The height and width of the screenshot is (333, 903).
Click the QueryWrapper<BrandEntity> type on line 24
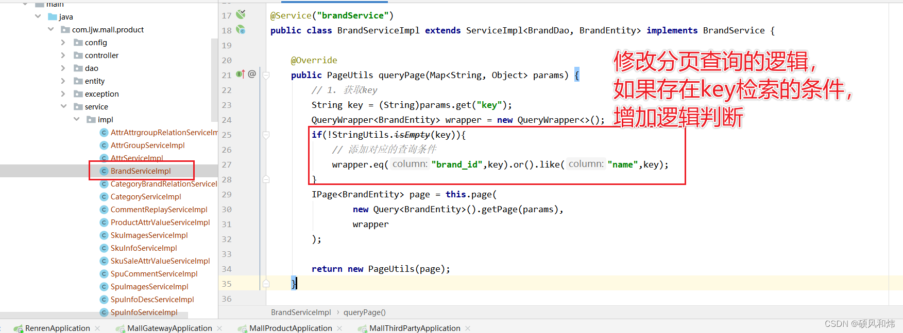[x=376, y=120]
